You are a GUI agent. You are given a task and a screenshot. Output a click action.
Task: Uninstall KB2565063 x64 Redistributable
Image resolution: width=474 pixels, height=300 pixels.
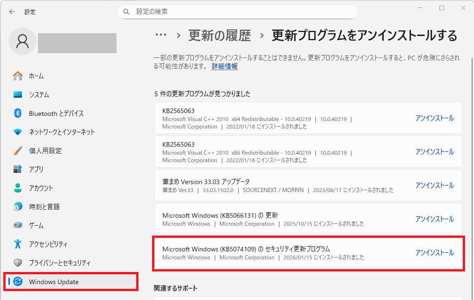click(x=434, y=118)
